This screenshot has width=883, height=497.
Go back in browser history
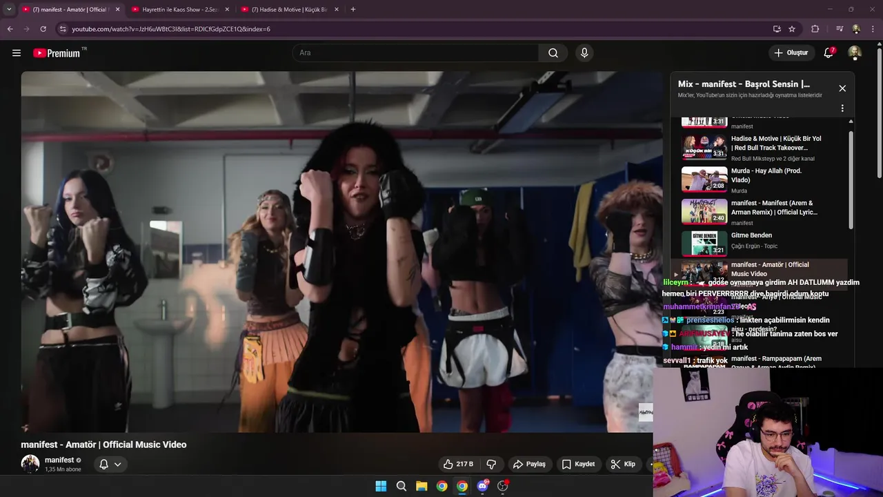click(10, 29)
